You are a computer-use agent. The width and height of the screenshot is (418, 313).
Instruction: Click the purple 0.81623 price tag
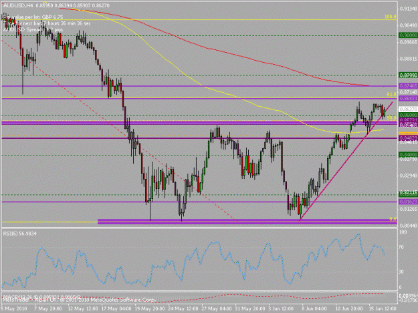coord(408,202)
